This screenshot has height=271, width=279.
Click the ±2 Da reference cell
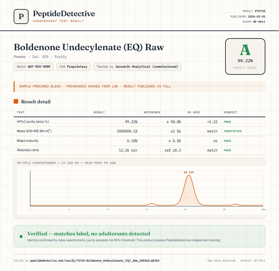[x=176, y=131]
